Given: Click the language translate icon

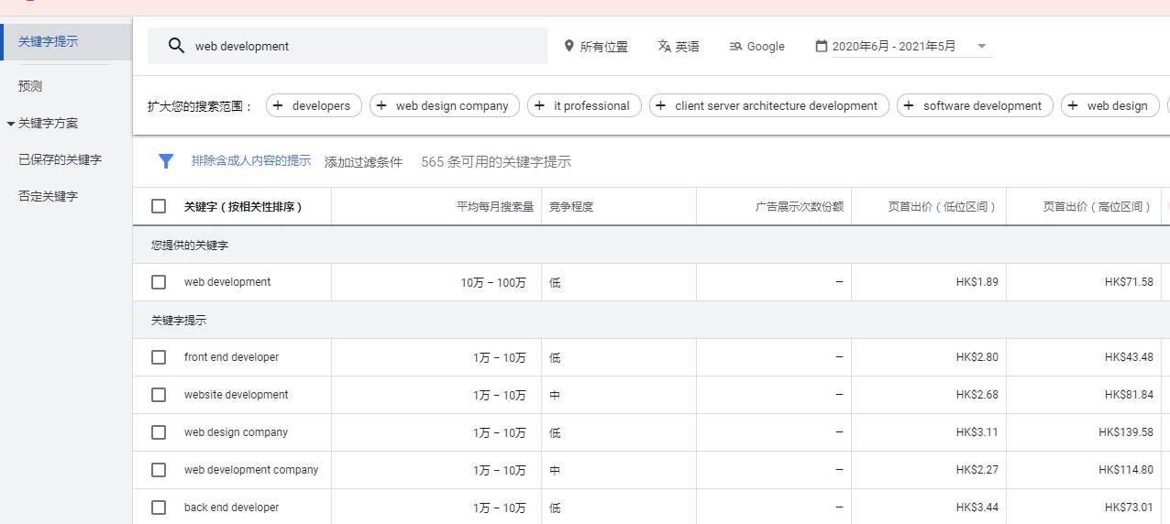Looking at the screenshot, I should click(664, 46).
